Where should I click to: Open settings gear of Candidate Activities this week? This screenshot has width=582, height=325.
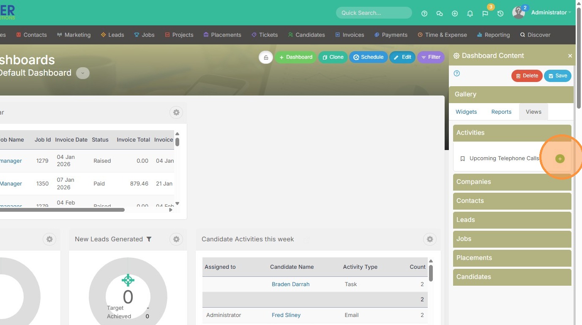430,239
